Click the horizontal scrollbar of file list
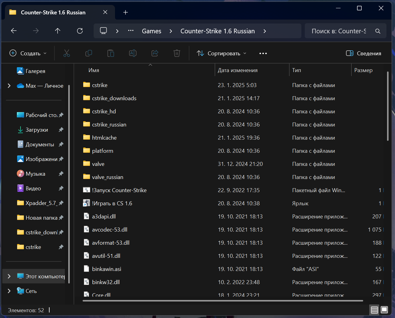Image resolution: width=395 pixels, height=318 pixels. [223, 301]
